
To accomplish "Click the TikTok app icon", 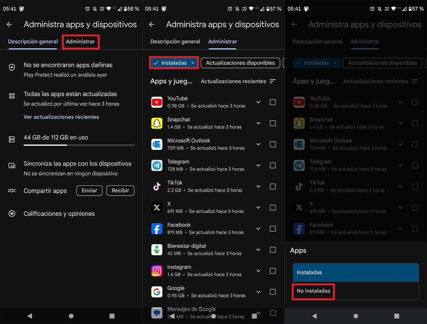I will (157, 186).
